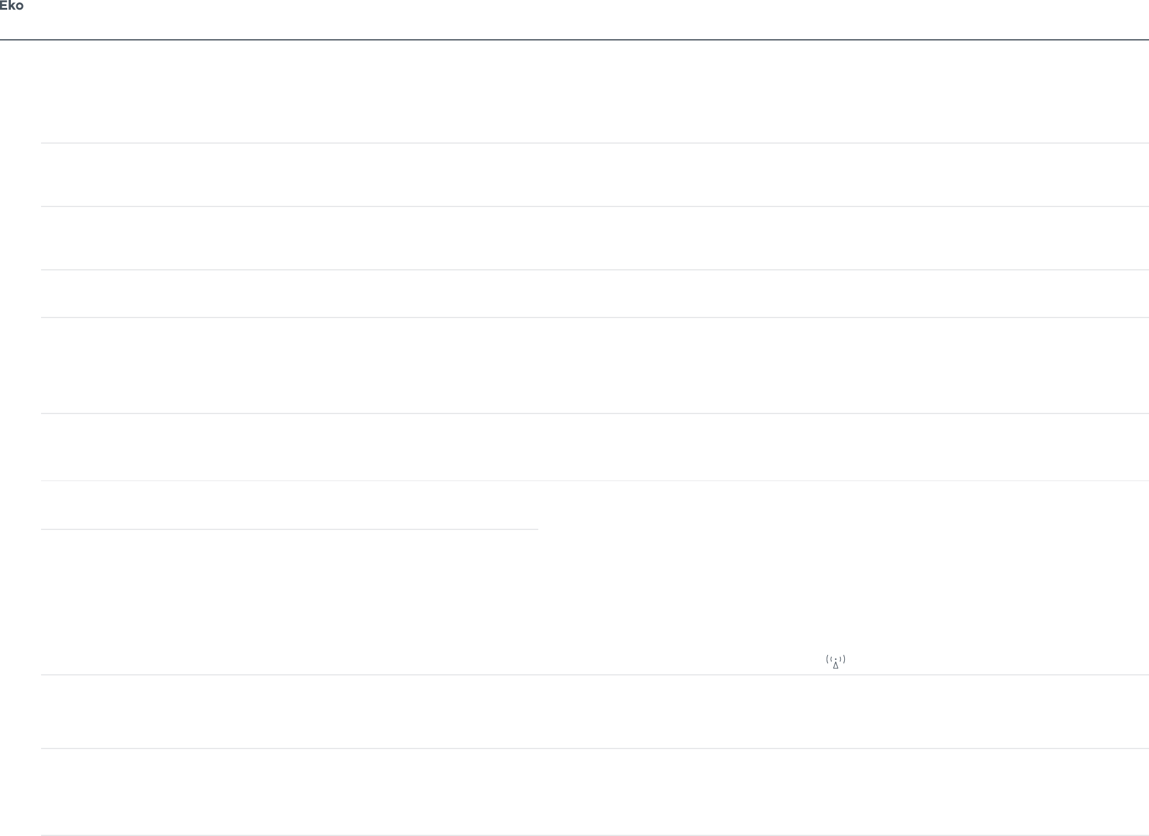Click the Eko logo text
Screen dimensions: 1149x836
[11, 6]
